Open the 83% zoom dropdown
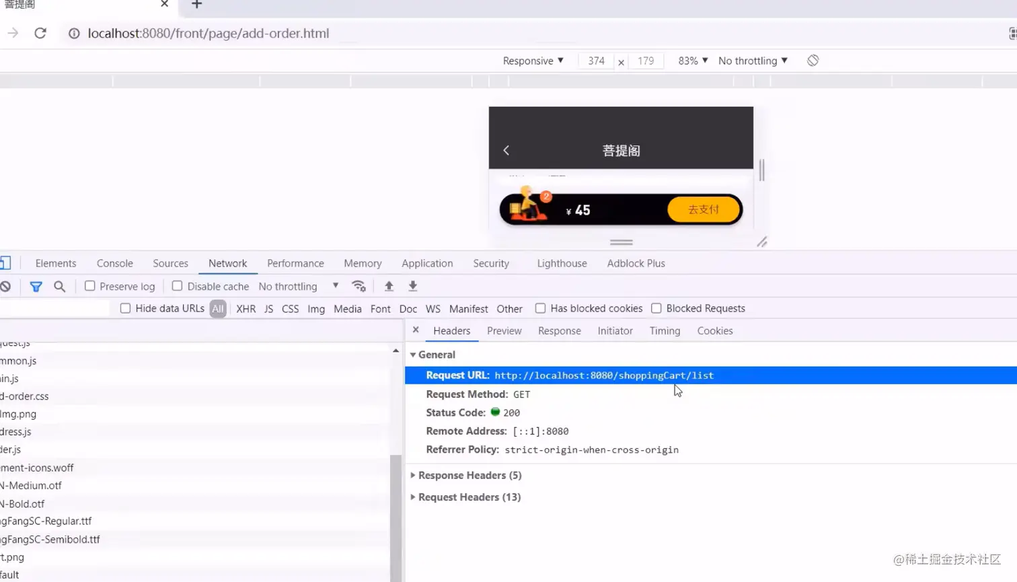 point(693,61)
